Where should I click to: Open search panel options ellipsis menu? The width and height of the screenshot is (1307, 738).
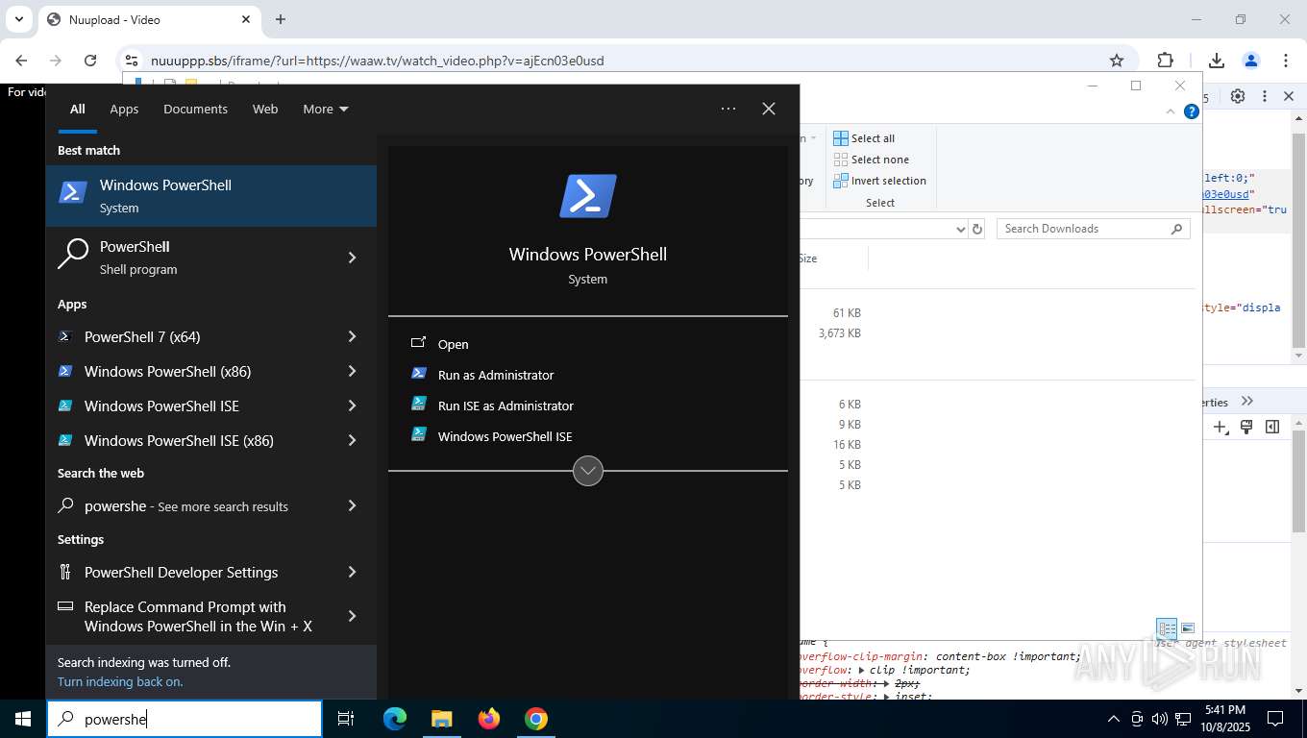pos(728,109)
